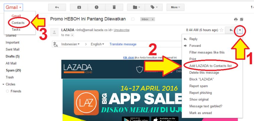Screen dimensions: 254x121
Task: Open message in new window icon
Action: coord(241,20)
